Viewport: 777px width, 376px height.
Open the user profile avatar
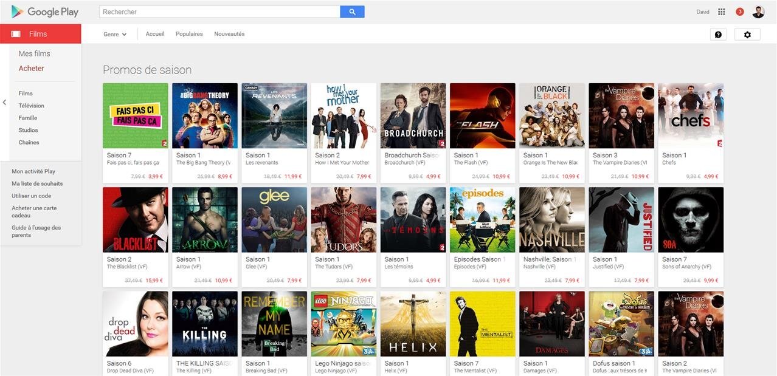(x=758, y=12)
